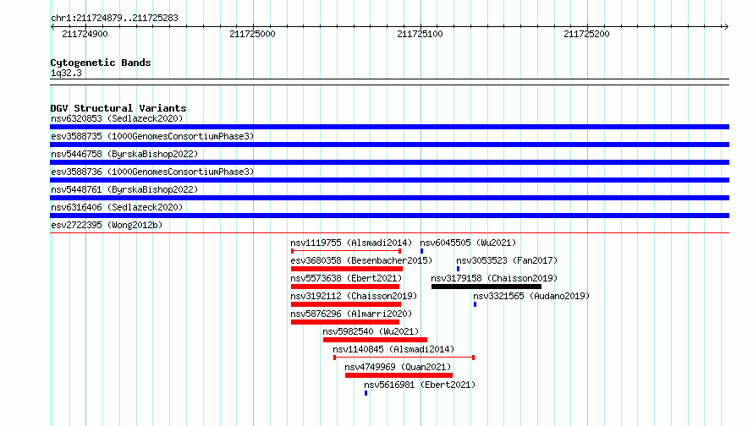Click the esv2722395 (Wong2012b) label

coord(107,225)
